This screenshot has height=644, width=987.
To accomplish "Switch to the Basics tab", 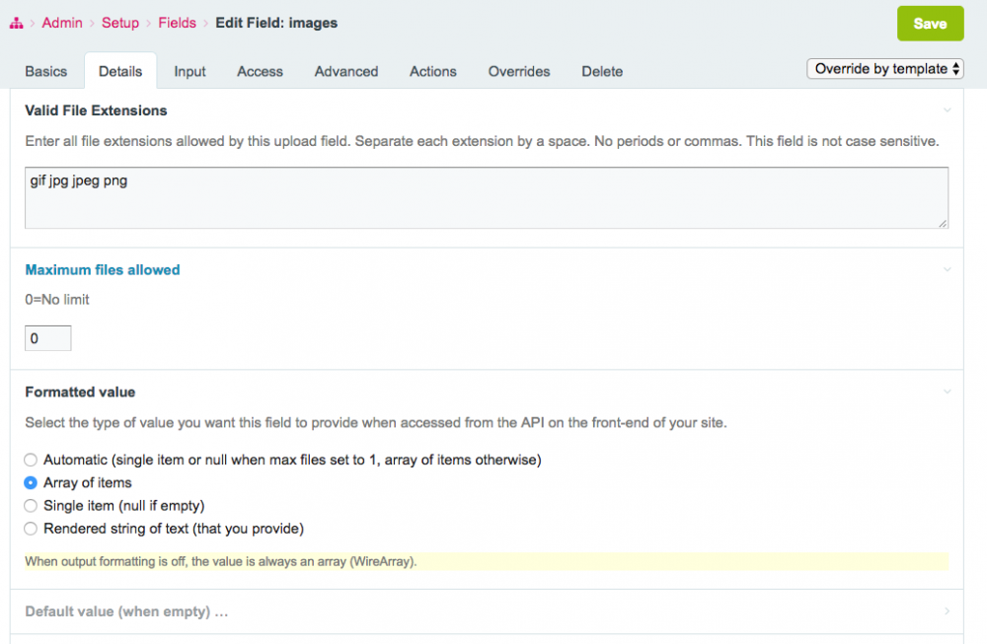I will click(x=46, y=71).
